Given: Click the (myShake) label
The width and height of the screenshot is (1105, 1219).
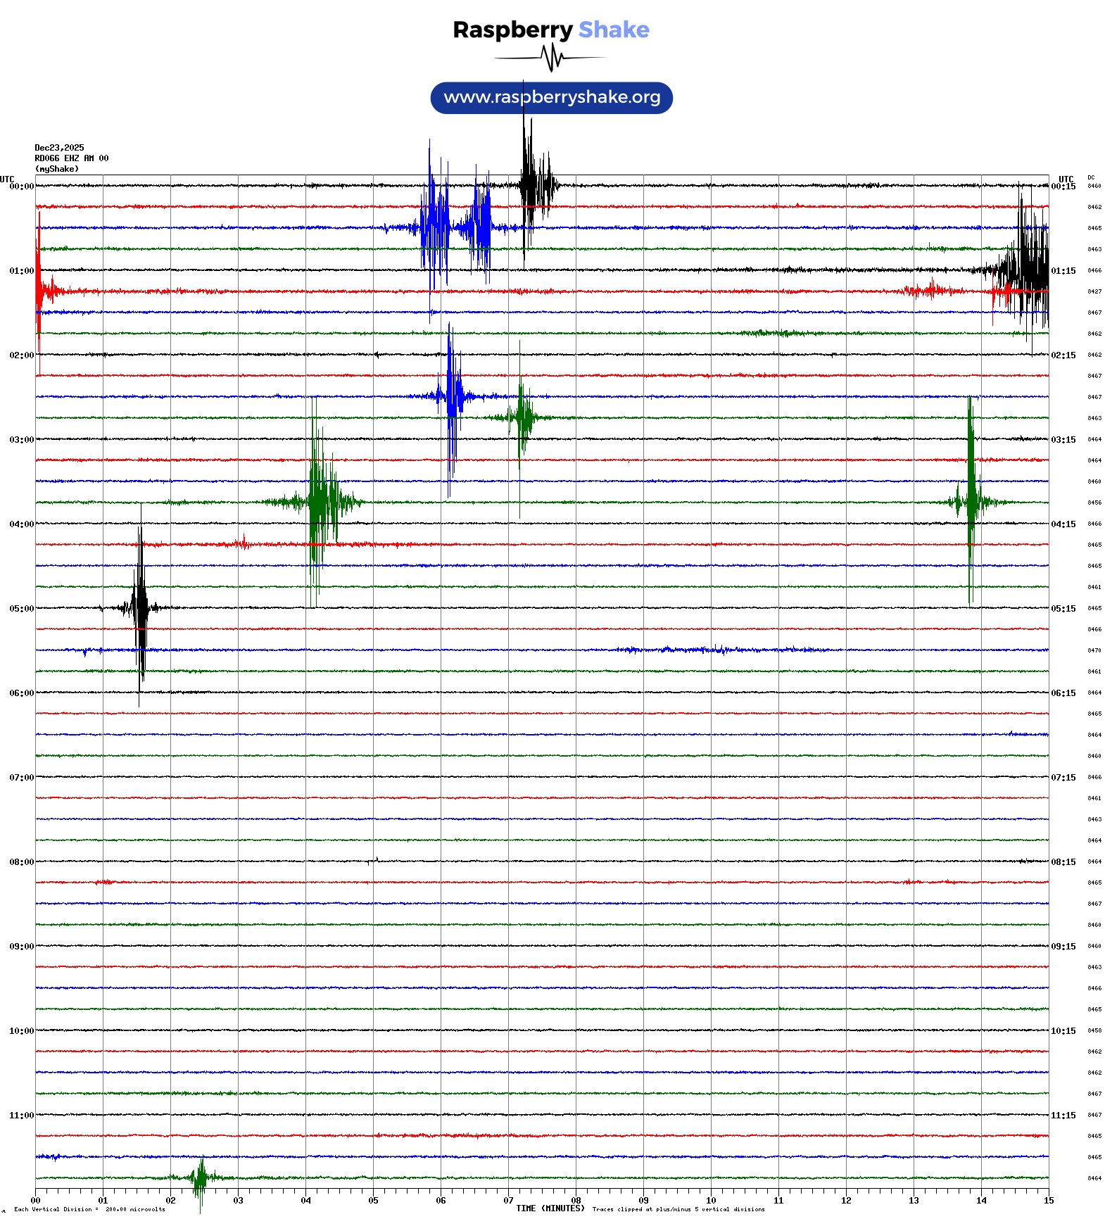Looking at the screenshot, I should [56, 169].
